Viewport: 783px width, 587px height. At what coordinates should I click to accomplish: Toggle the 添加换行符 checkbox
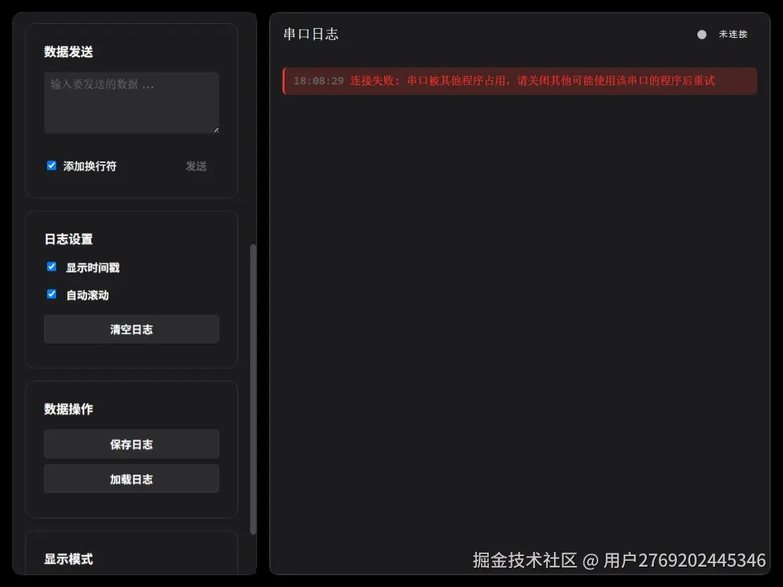click(51, 165)
